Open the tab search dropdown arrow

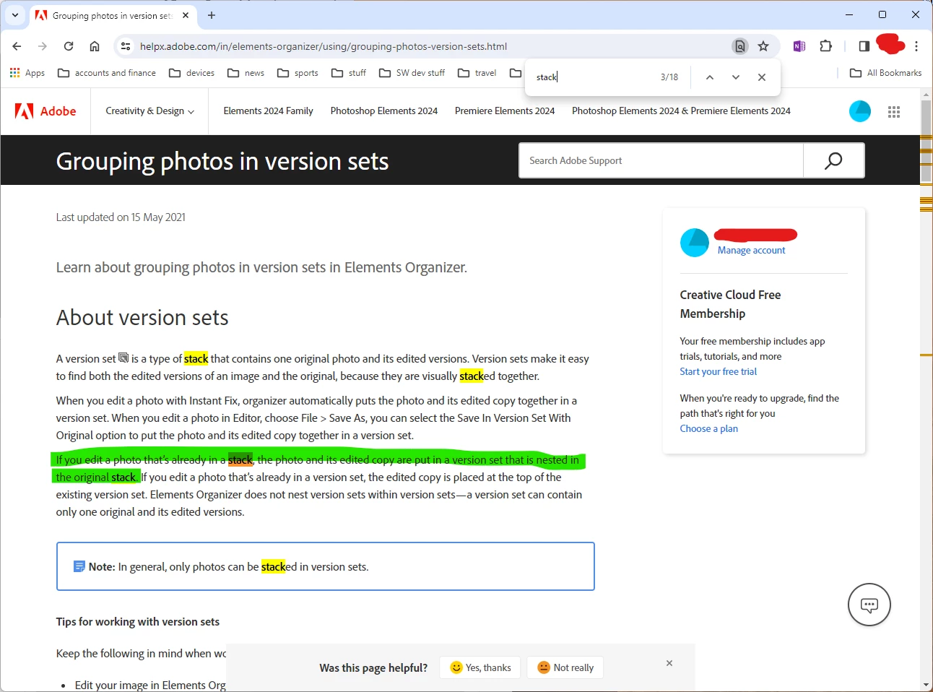click(15, 15)
